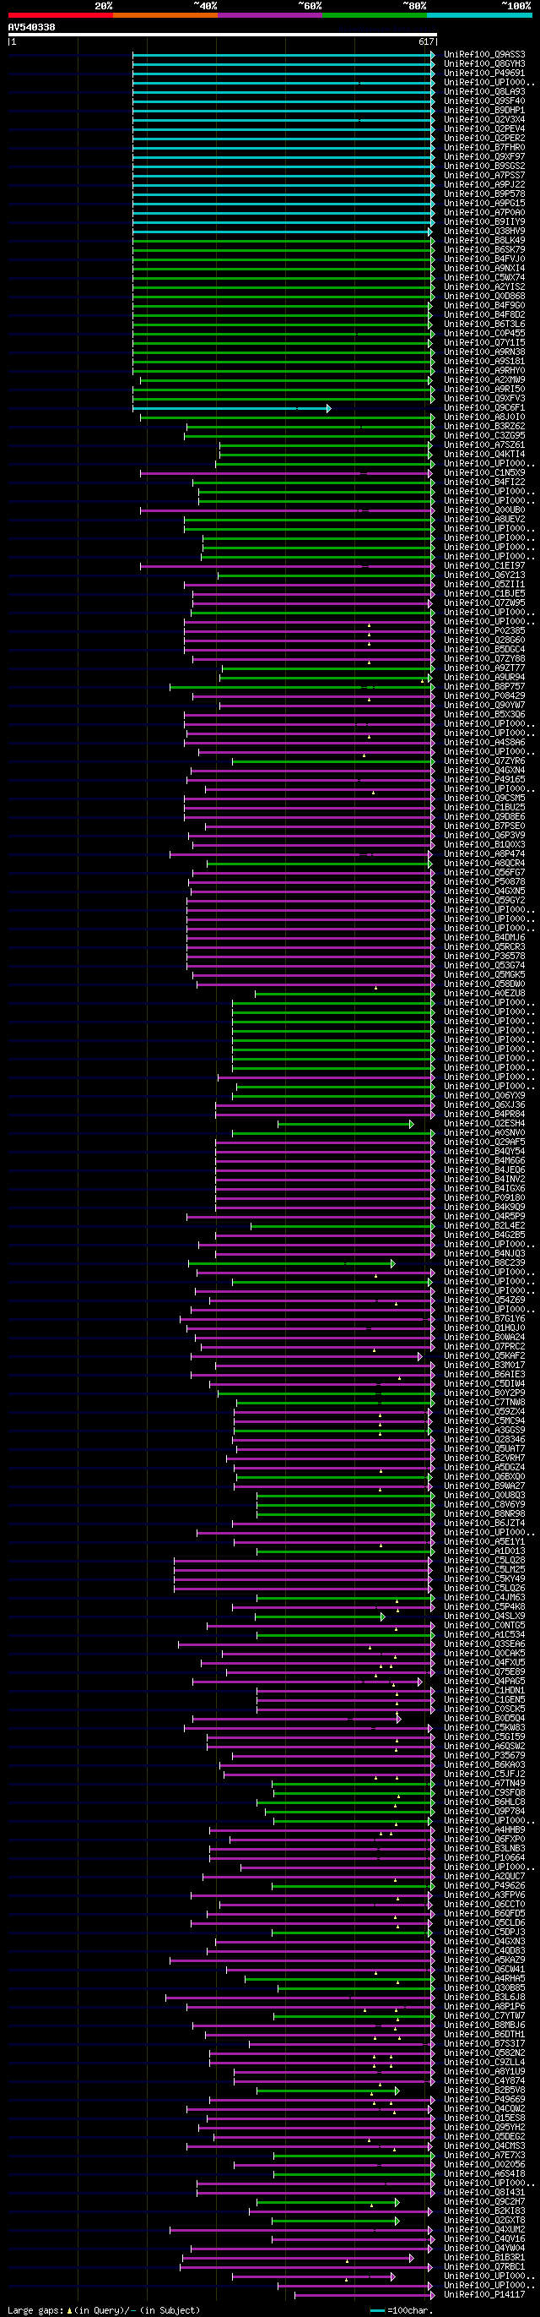
Task: Click the purple ~60% identity legend segment
Action: tap(269, 15)
